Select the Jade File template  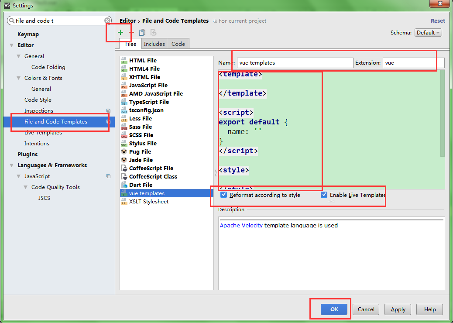pyautogui.click(x=167, y=160)
